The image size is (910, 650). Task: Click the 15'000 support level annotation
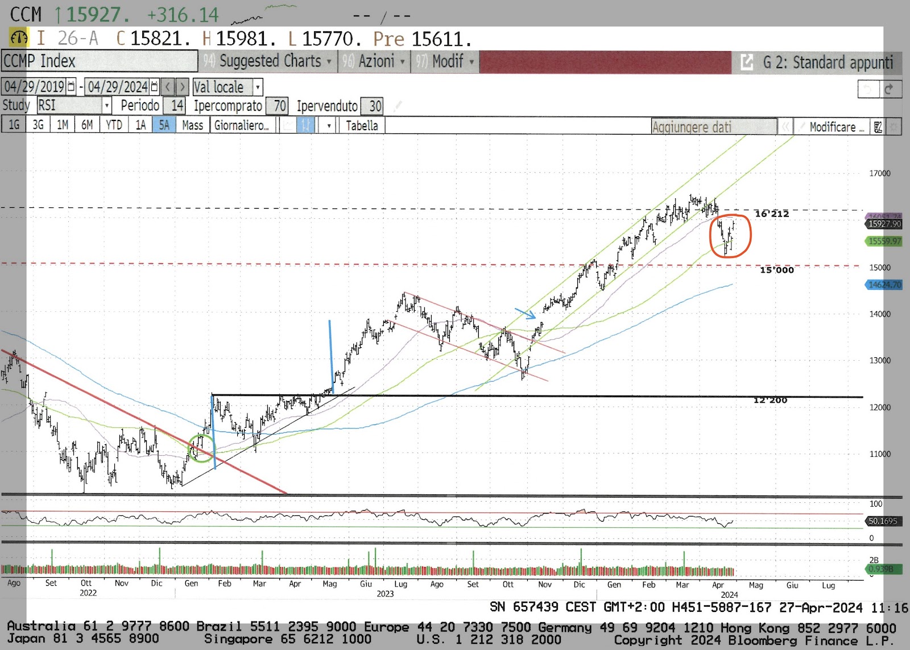click(777, 270)
